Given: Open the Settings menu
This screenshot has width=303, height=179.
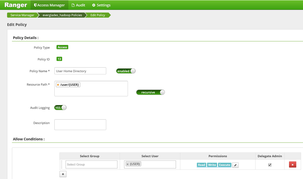Looking at the screenshot, I should (x=101, y=5).
